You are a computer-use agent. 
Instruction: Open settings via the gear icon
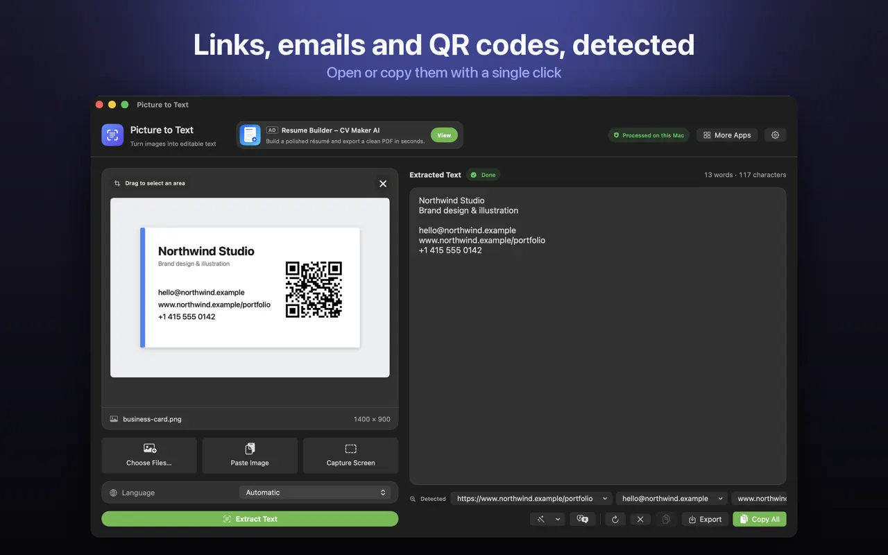tap(776, 135)
